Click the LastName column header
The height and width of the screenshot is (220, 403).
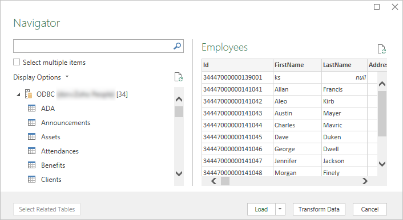coord(344,65)
